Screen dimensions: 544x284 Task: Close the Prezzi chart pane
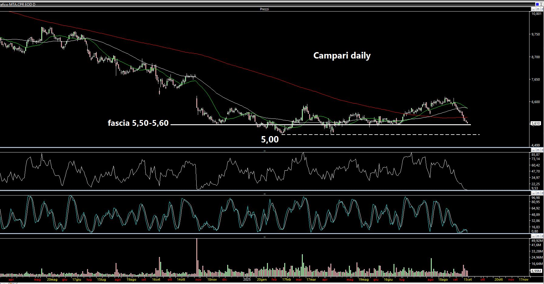click(x=542, y=9)
